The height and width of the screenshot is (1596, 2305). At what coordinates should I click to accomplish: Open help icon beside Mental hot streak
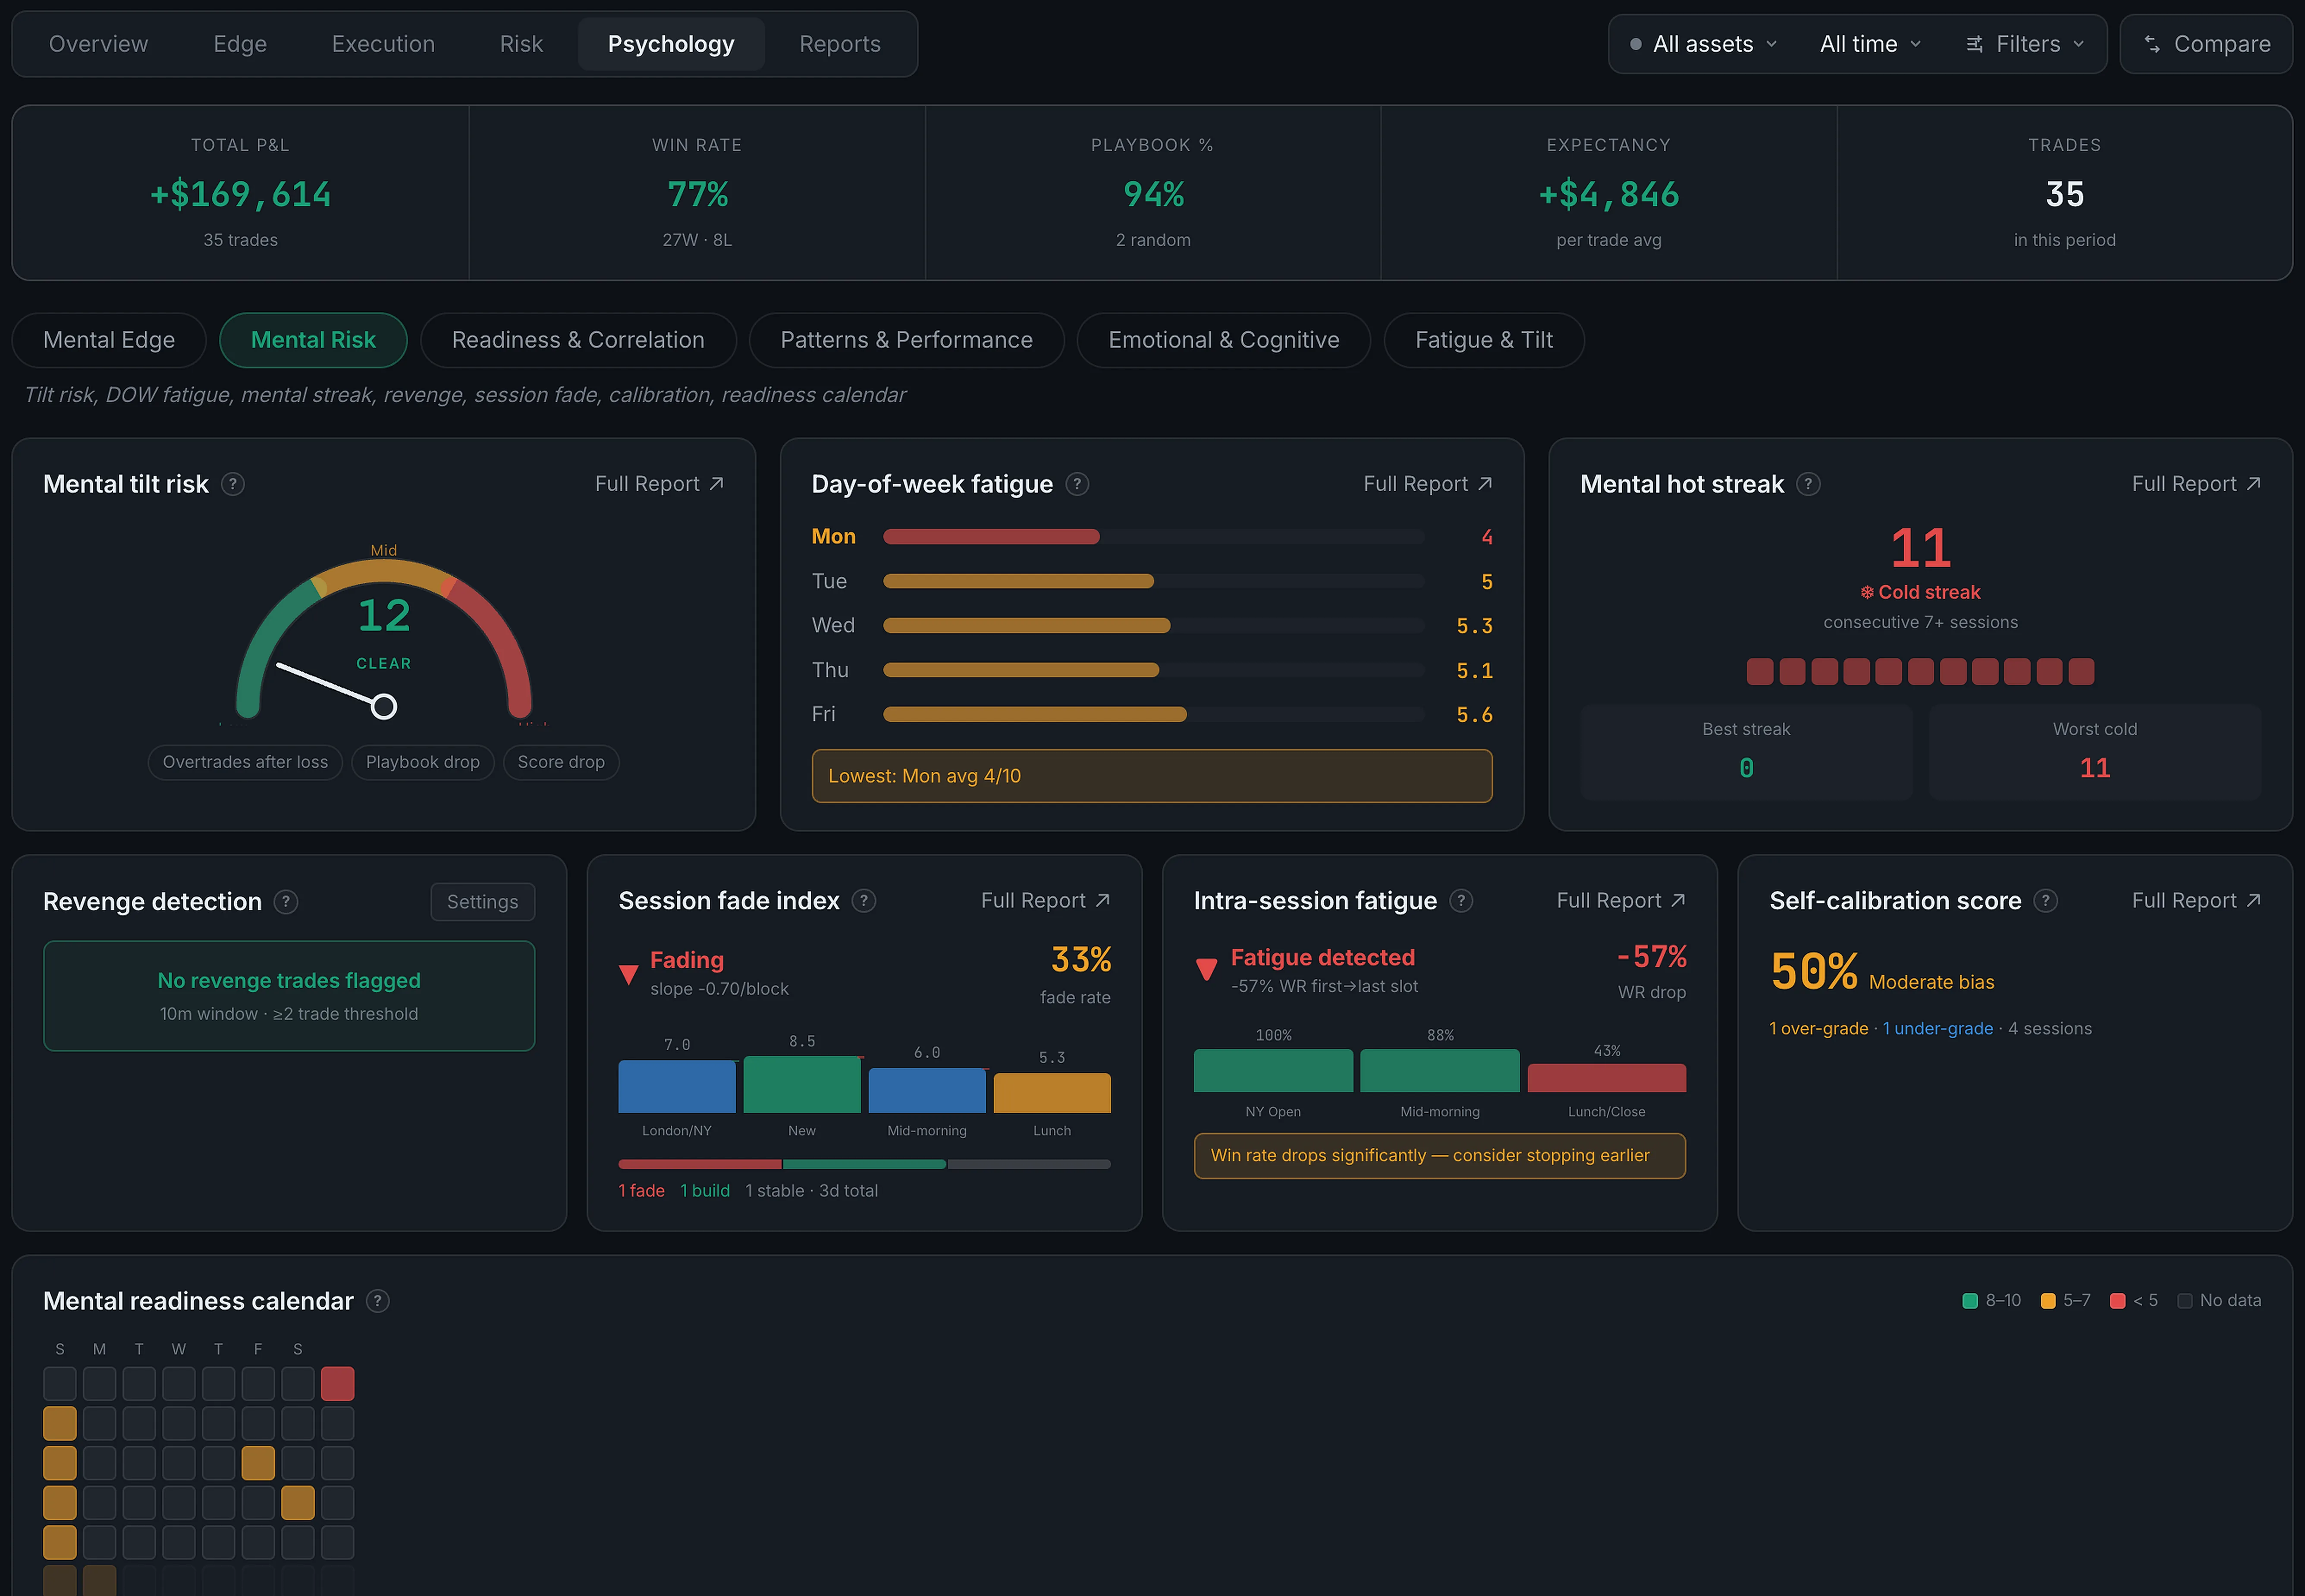coord(1808,484)
